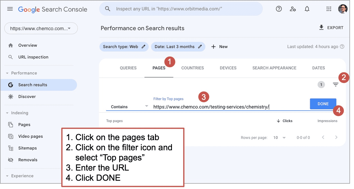
Task: Click the Export download icon
Action: [x=321, y=27]
